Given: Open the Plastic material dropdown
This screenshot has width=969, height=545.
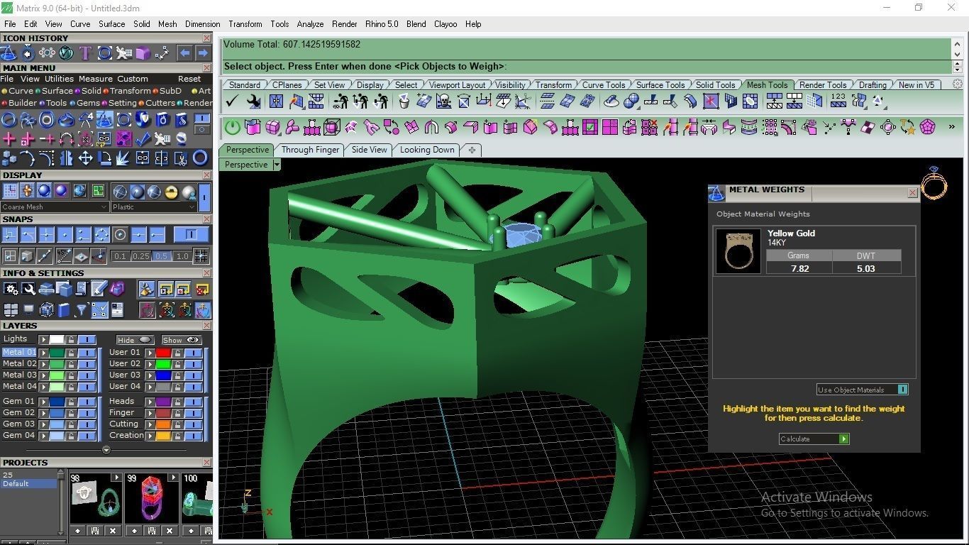Looking at the screenshot, I should click(154, 207).
